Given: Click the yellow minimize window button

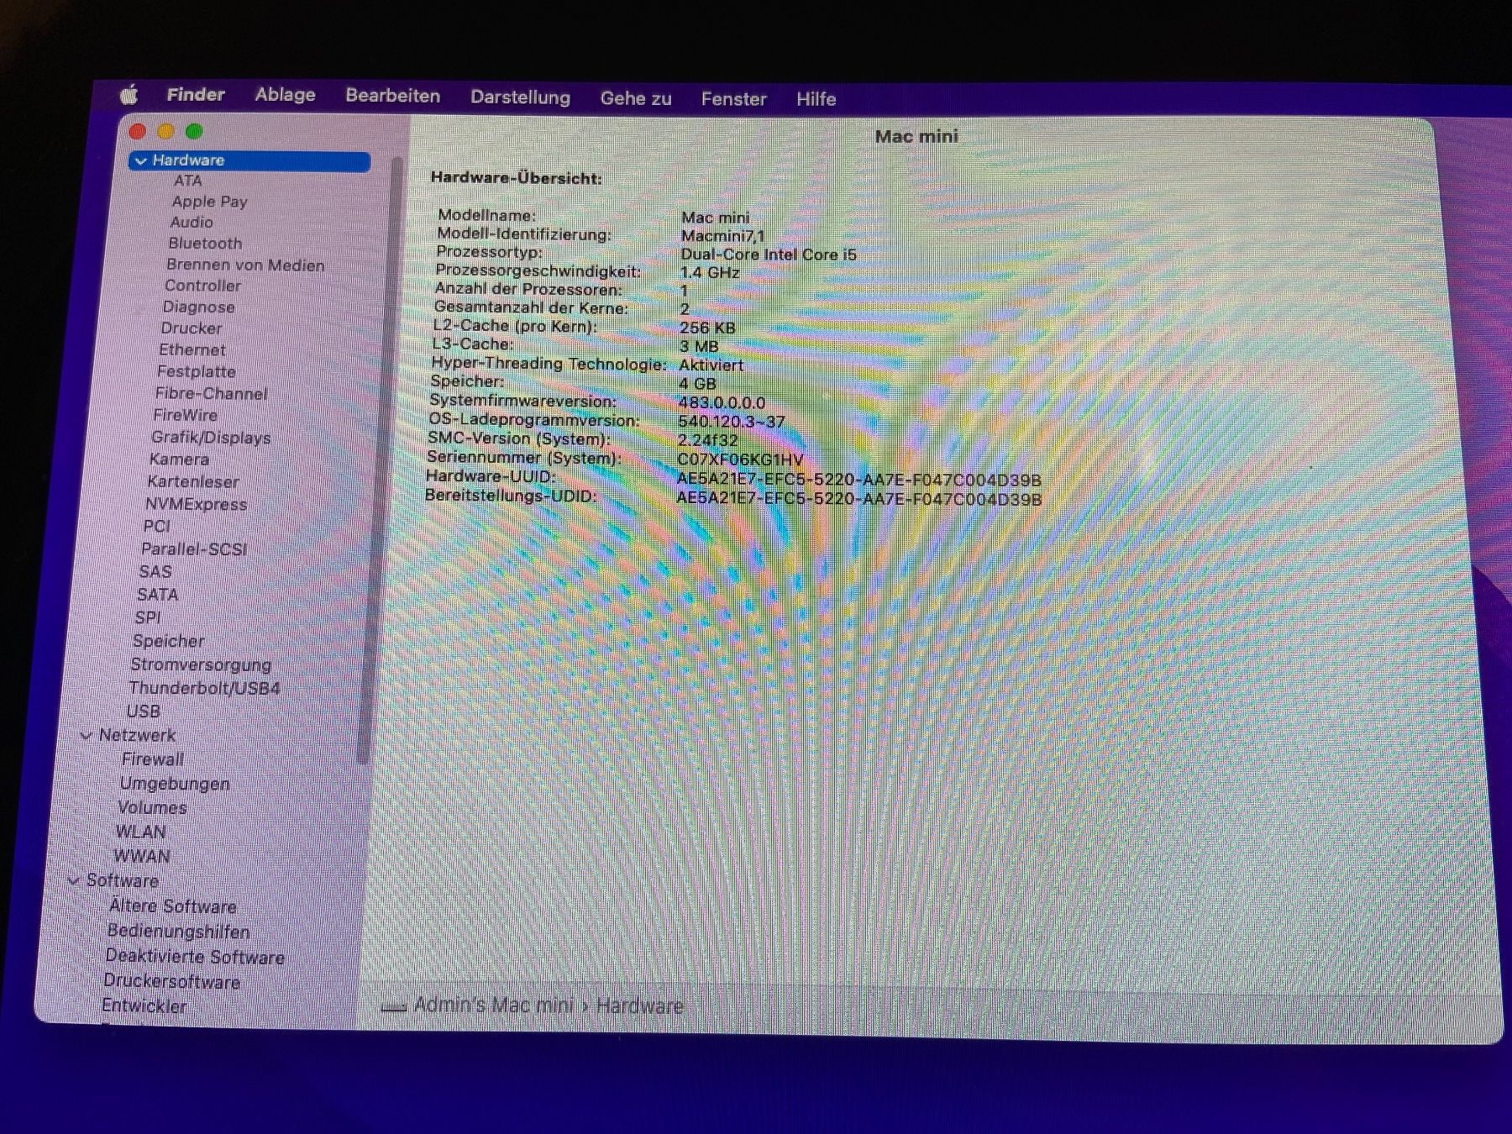Looking at the screenshot, I should [165, 131].
